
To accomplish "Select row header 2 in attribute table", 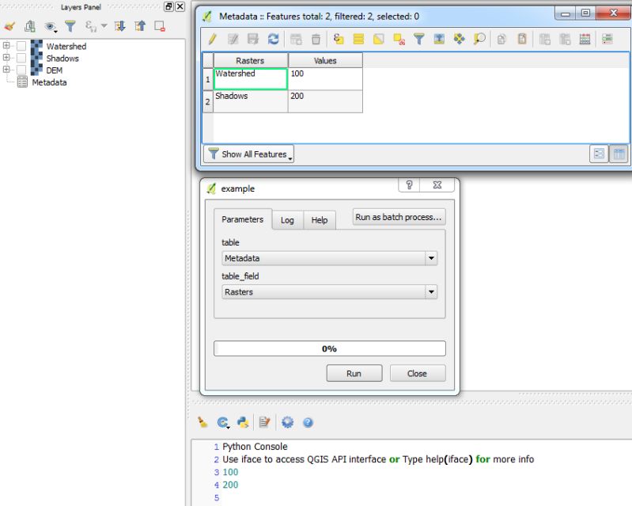I will 207,101.
